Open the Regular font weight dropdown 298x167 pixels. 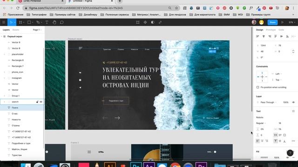point(261,123)
